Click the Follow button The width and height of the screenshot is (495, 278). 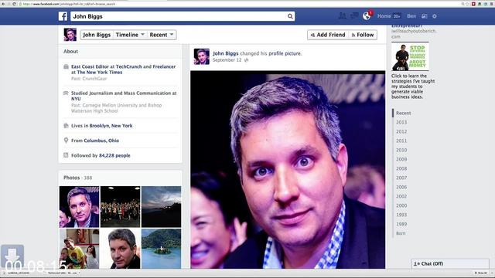pos(363,35)
